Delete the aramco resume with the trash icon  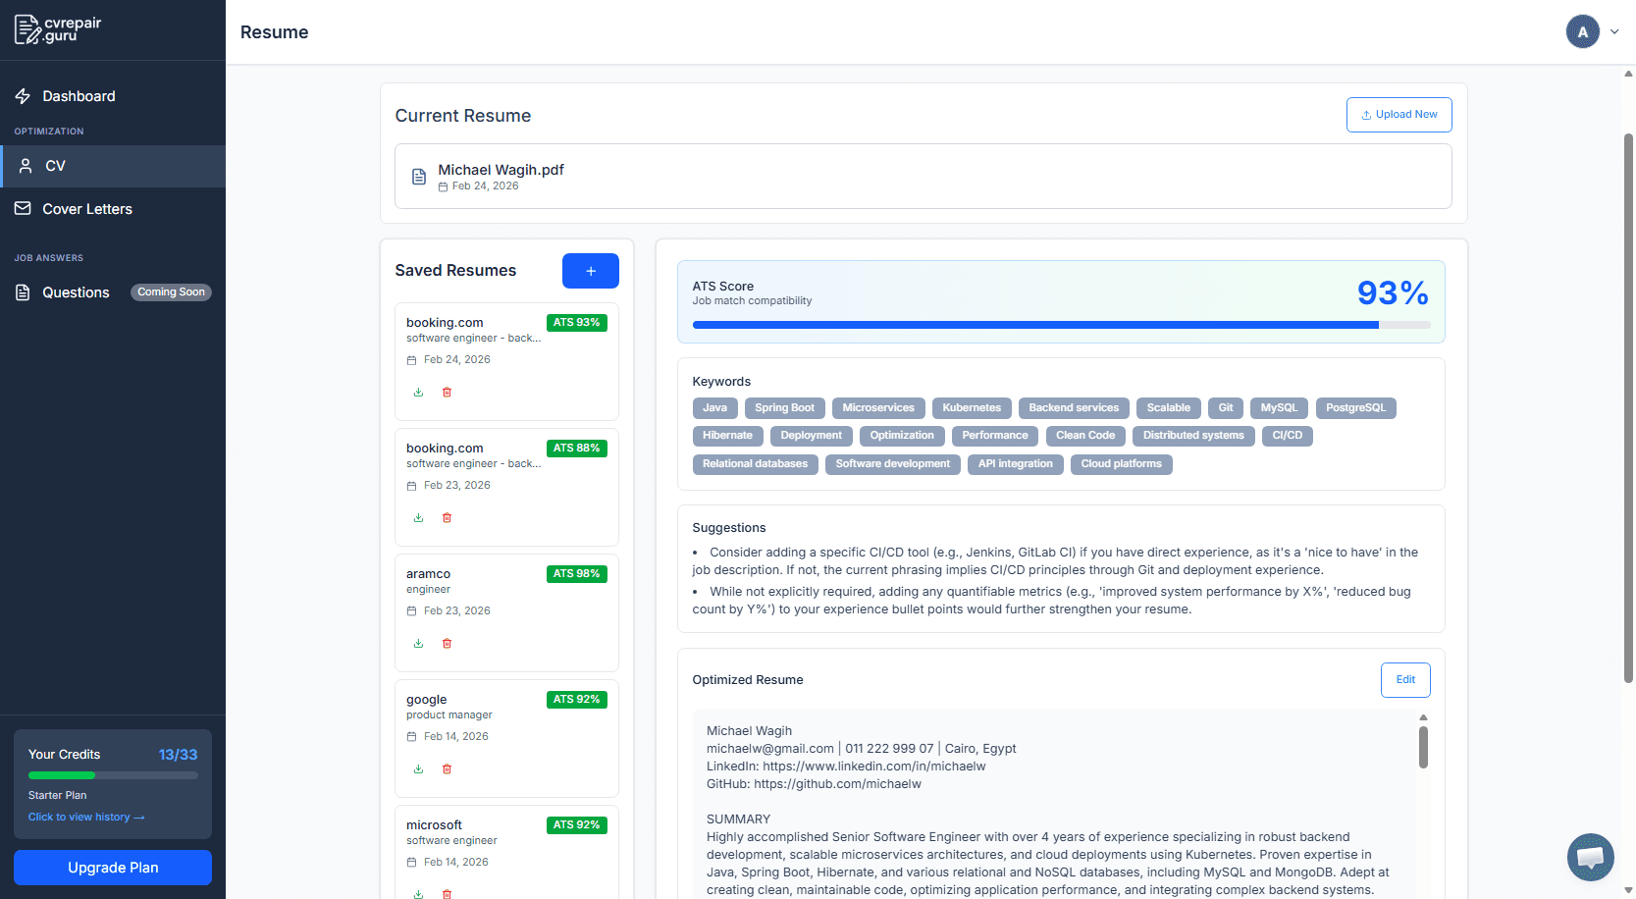click(447, 643)
